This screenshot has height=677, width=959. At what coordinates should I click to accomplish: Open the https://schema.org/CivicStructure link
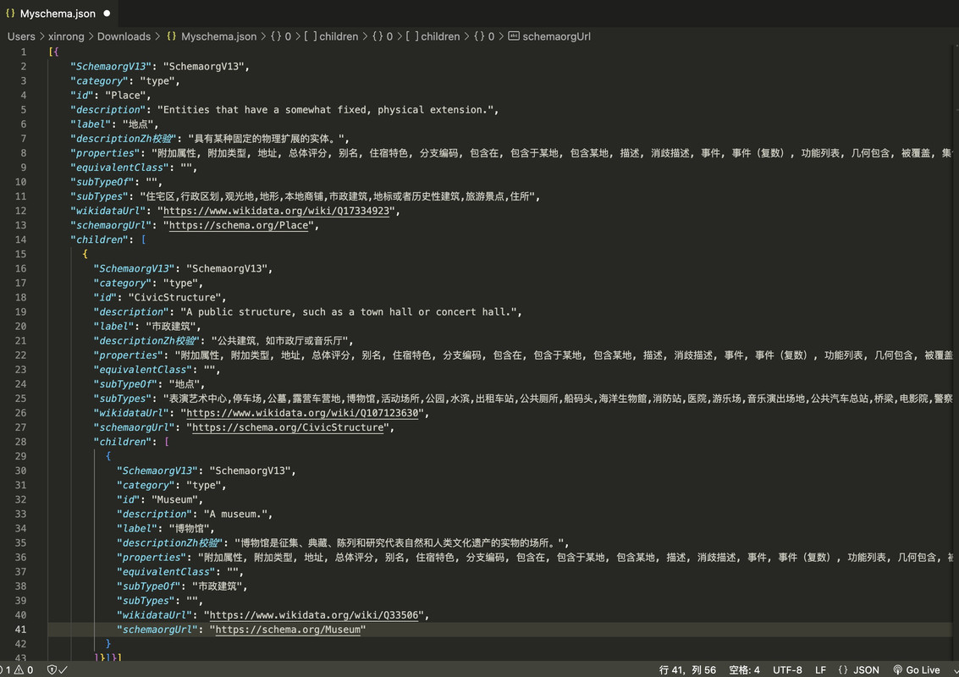[288, 427]
